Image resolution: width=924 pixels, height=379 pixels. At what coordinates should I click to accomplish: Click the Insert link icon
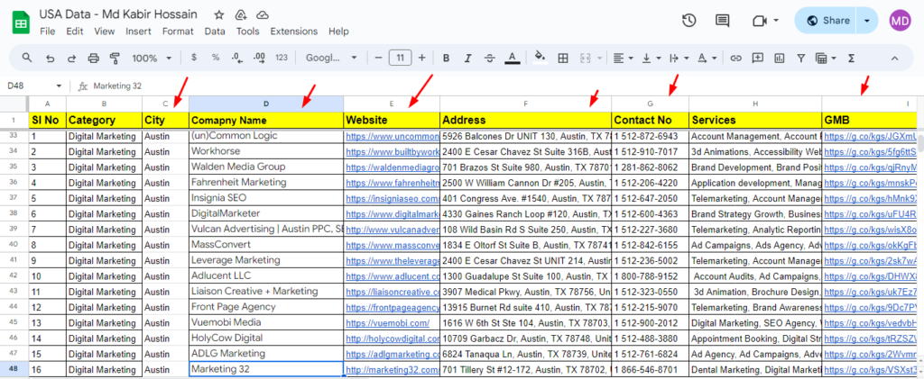pyautogui.click(x=735, y=58)
